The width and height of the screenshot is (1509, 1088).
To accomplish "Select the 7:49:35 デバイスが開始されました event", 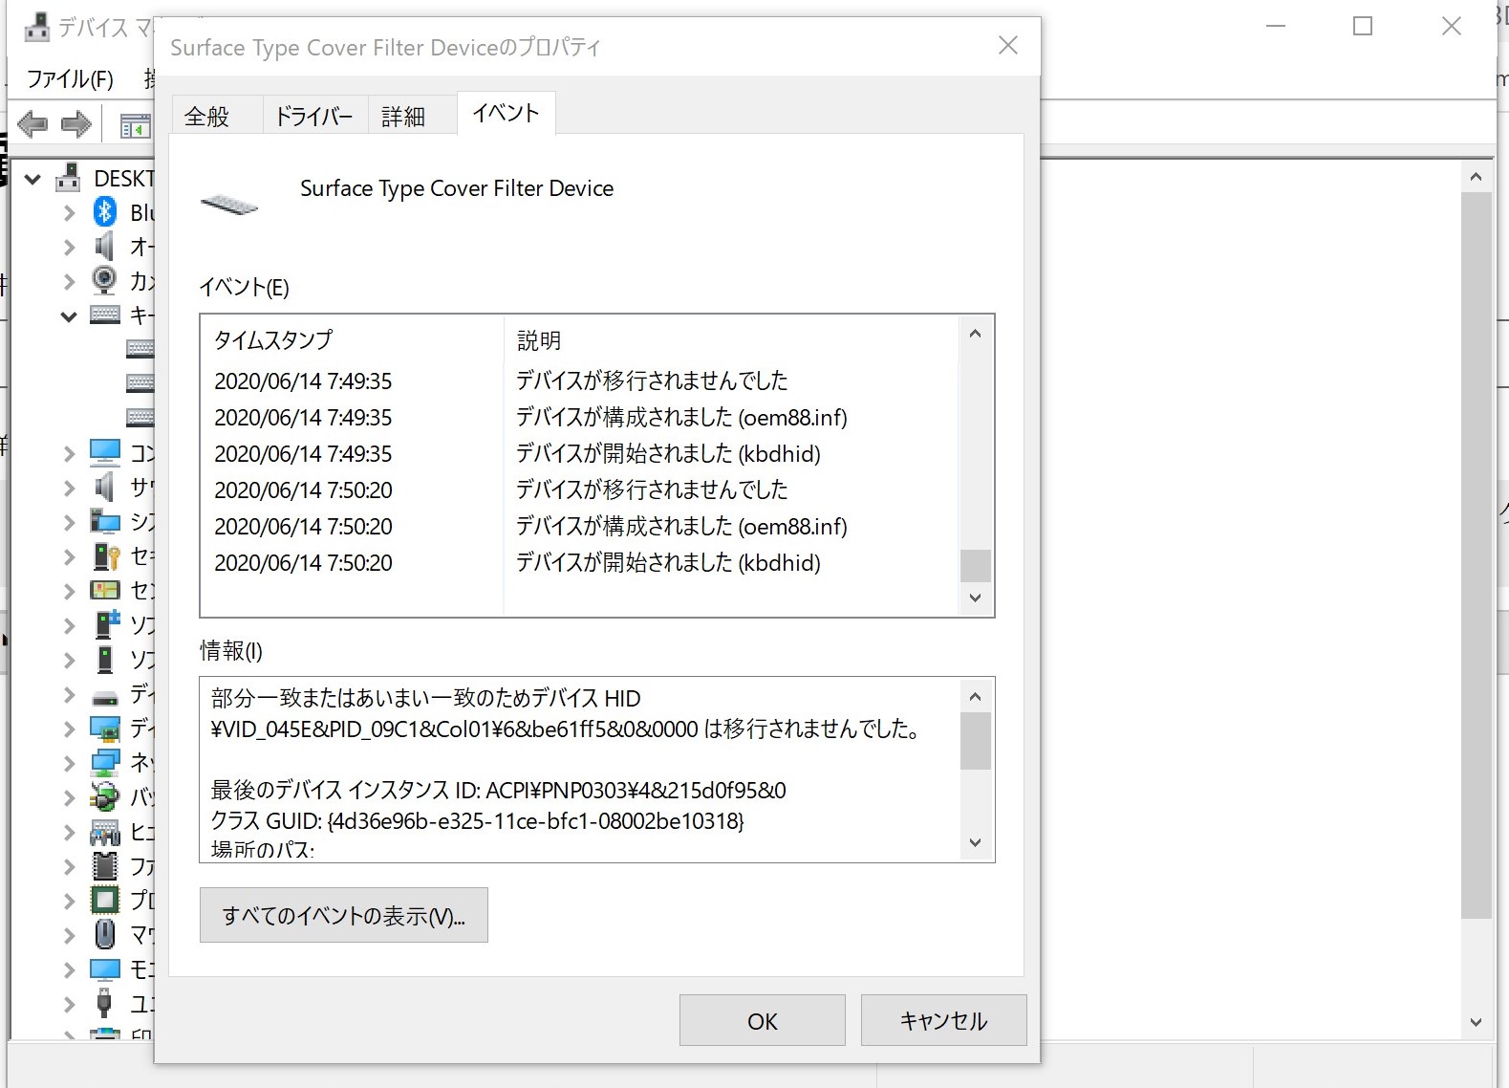I will (x=581, y=453).
